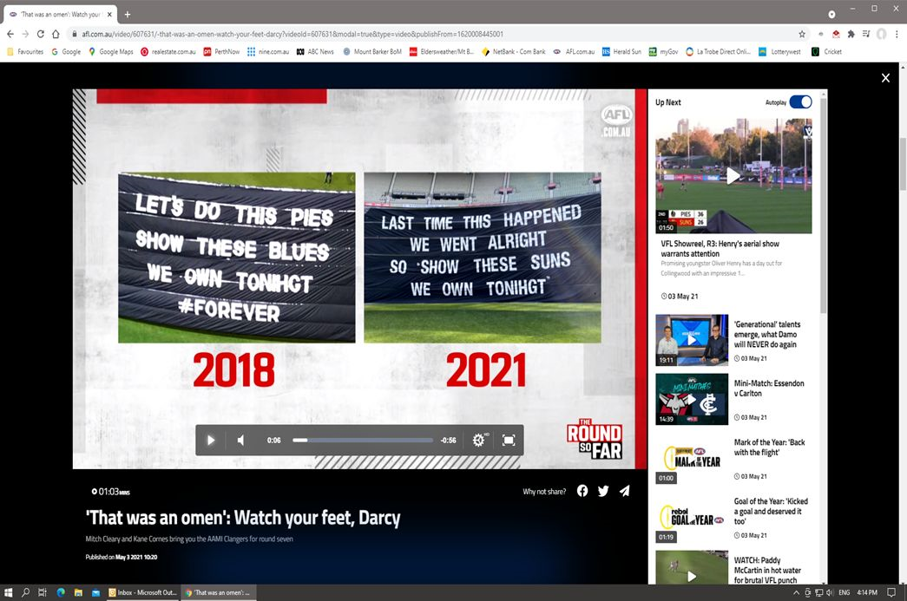Mute the video player volume
The height and width of the screenshot is (601, 907).
[240, 441]
